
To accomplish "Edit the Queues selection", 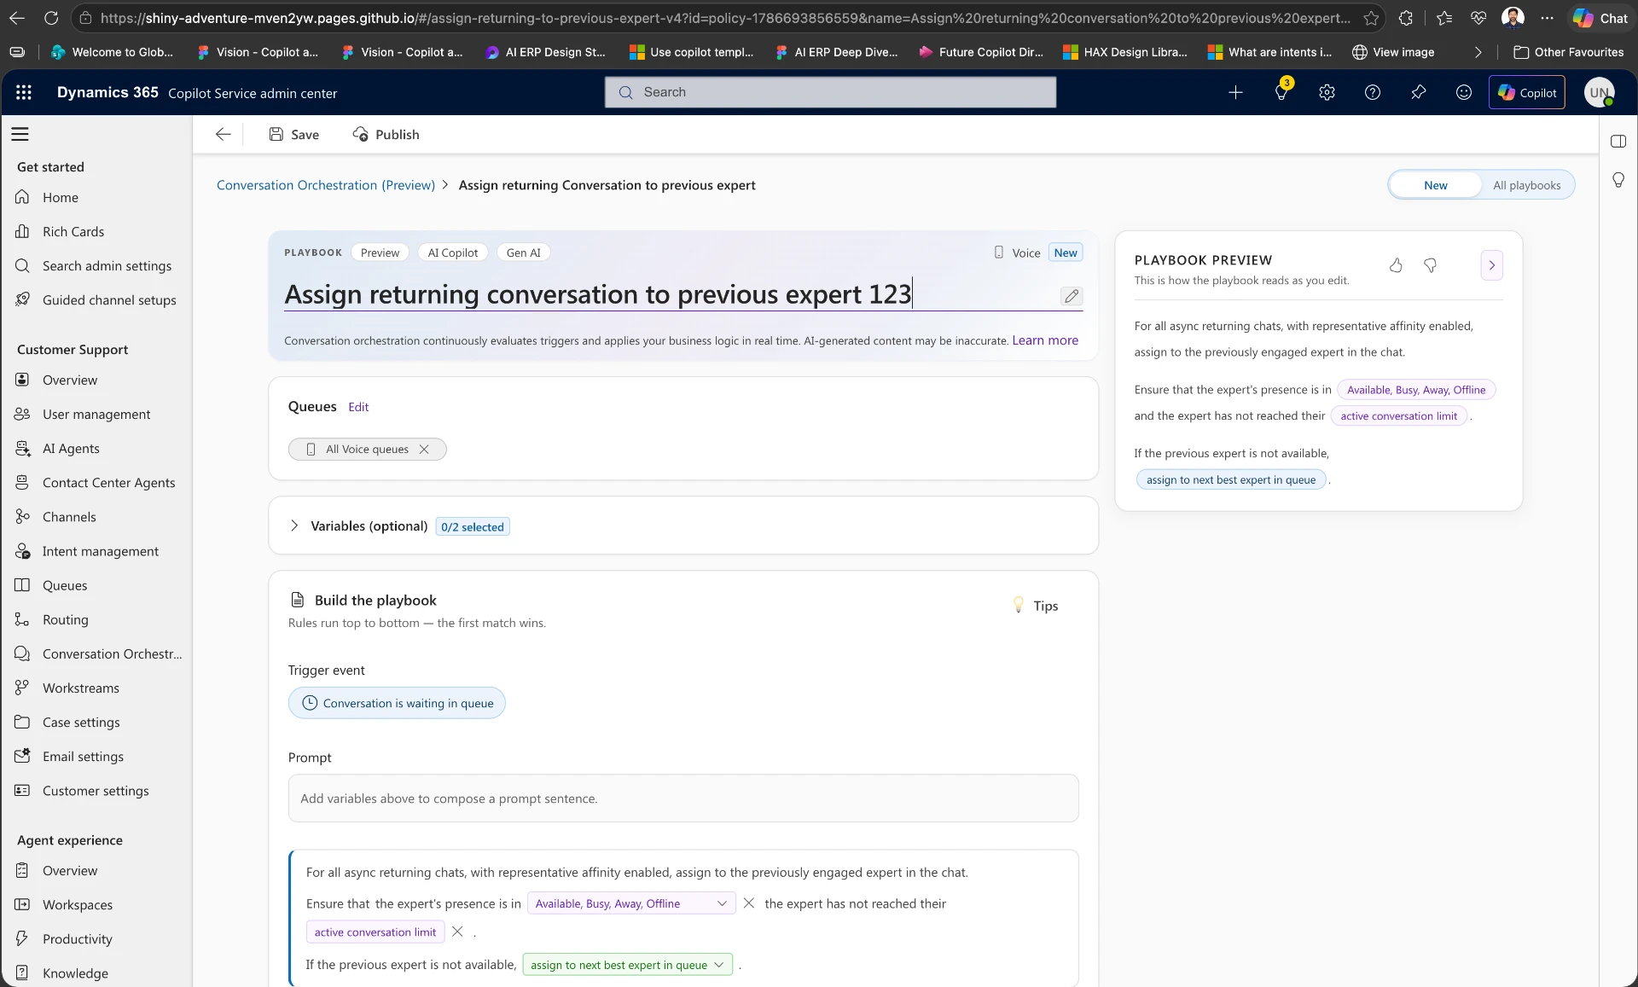I will (358, 407).
